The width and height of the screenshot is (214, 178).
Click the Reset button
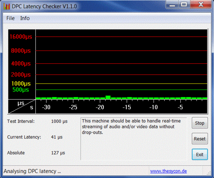pos(200,139)
